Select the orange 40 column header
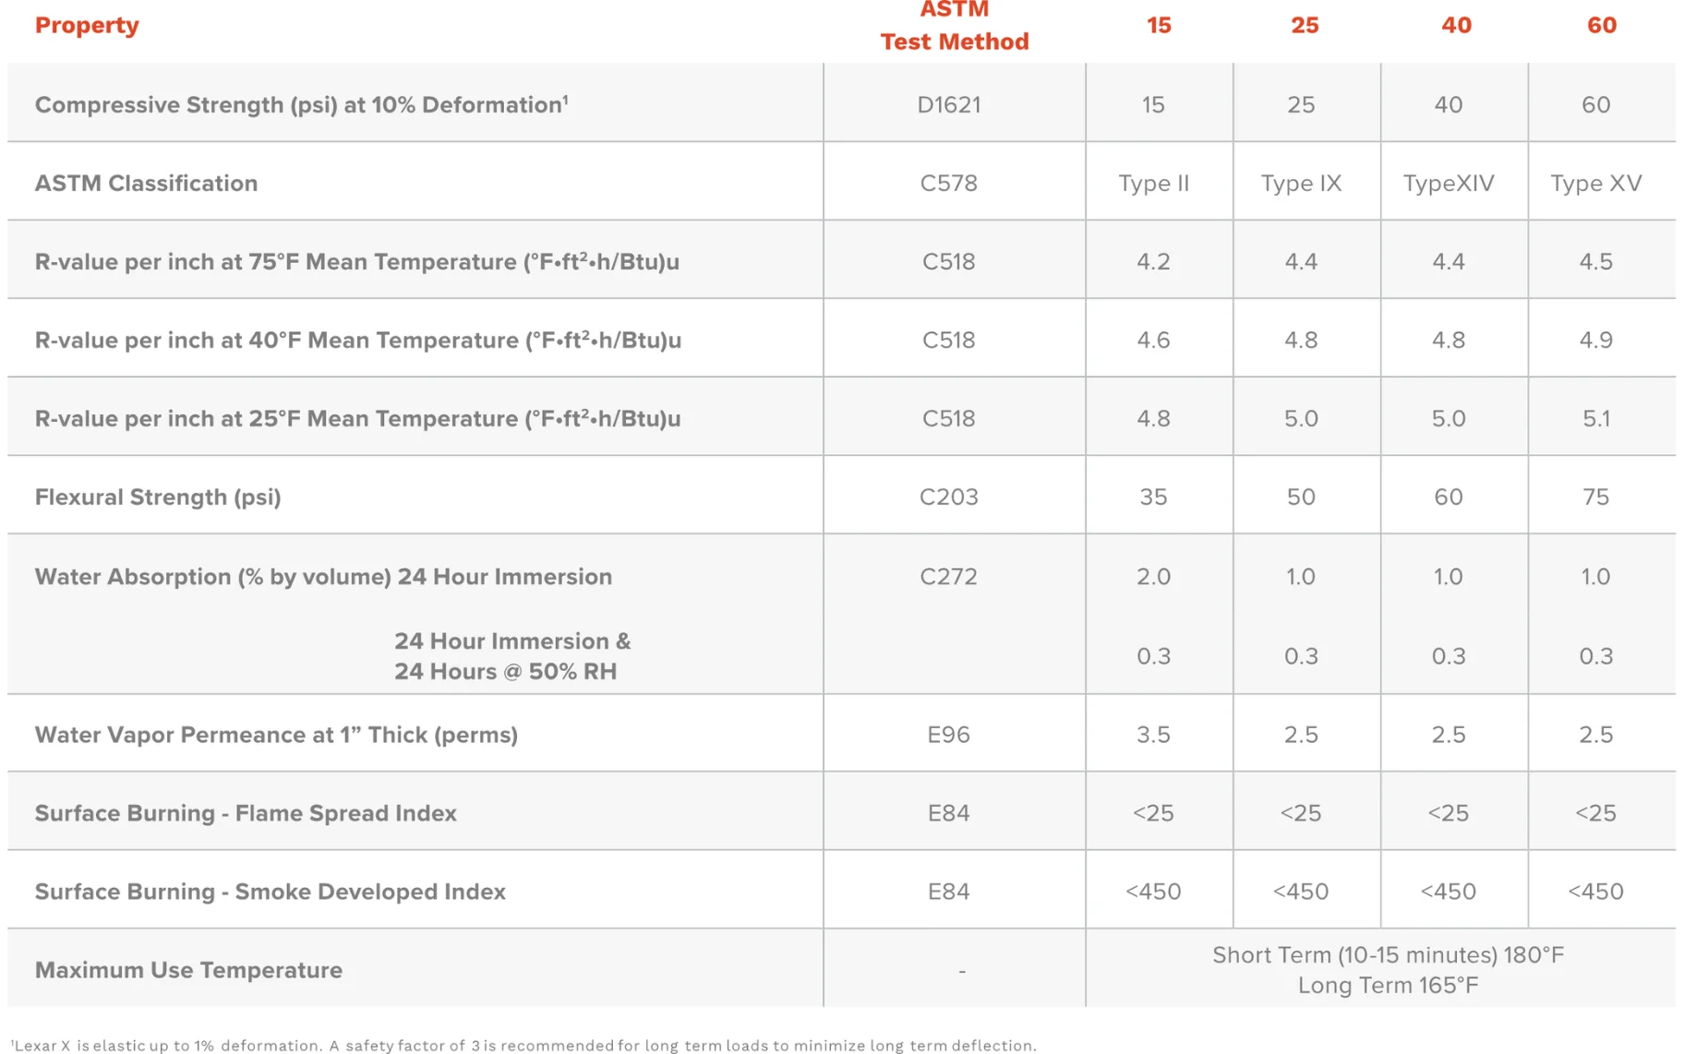 point(1456,25)
